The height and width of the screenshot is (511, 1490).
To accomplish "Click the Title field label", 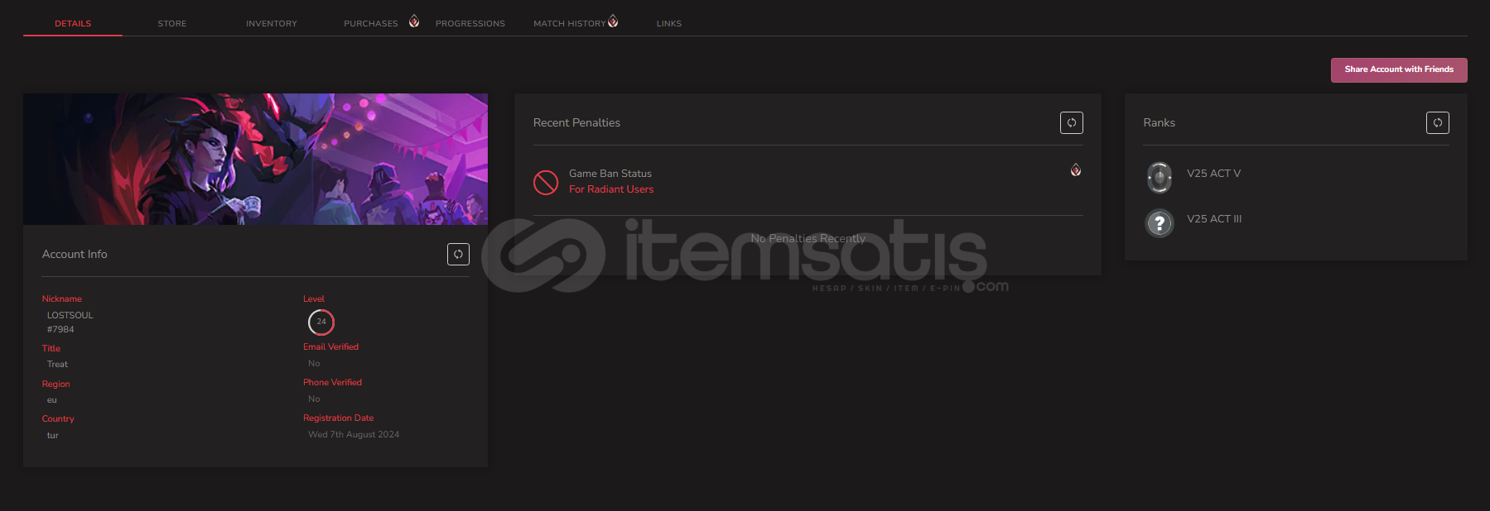I will pos(51,348).
